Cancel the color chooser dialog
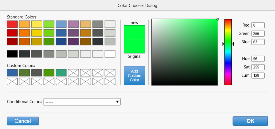 click(x=23, y=121)
